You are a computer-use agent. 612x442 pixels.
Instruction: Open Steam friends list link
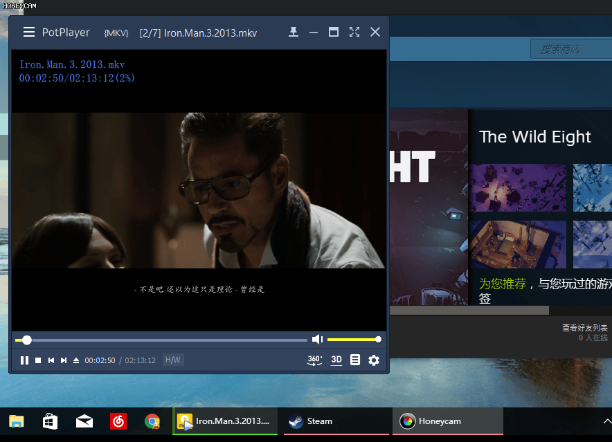(x=585, y=328)
